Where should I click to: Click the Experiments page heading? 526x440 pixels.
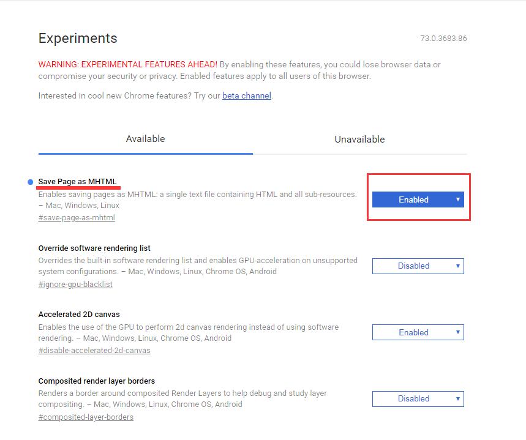click(78, 38)
